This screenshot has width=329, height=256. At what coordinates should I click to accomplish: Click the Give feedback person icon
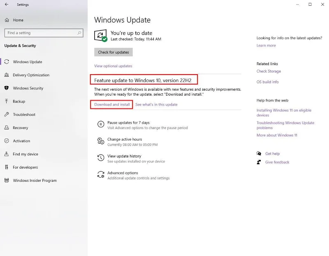(259, 162)
